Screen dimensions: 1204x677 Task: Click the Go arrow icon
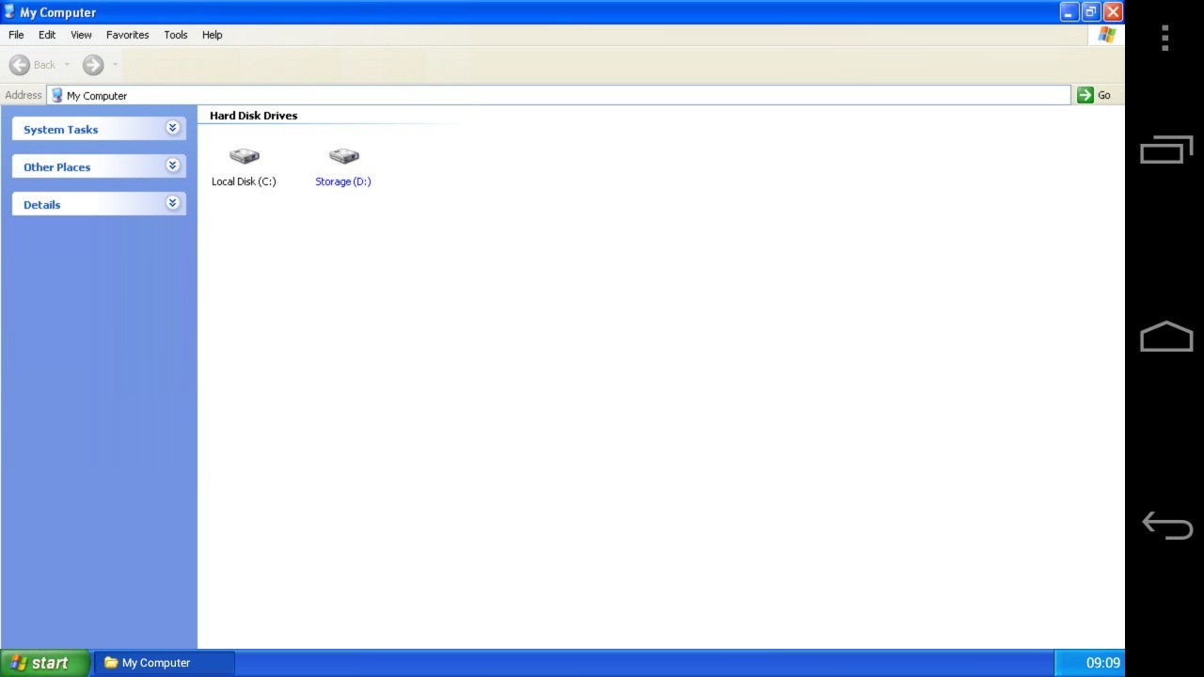coord(1085,95)
